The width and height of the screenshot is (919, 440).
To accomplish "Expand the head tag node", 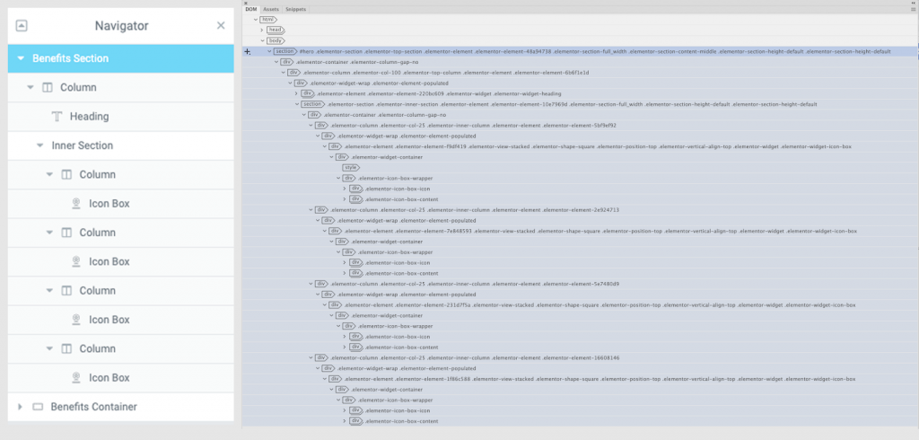I will tap(263, 30).
